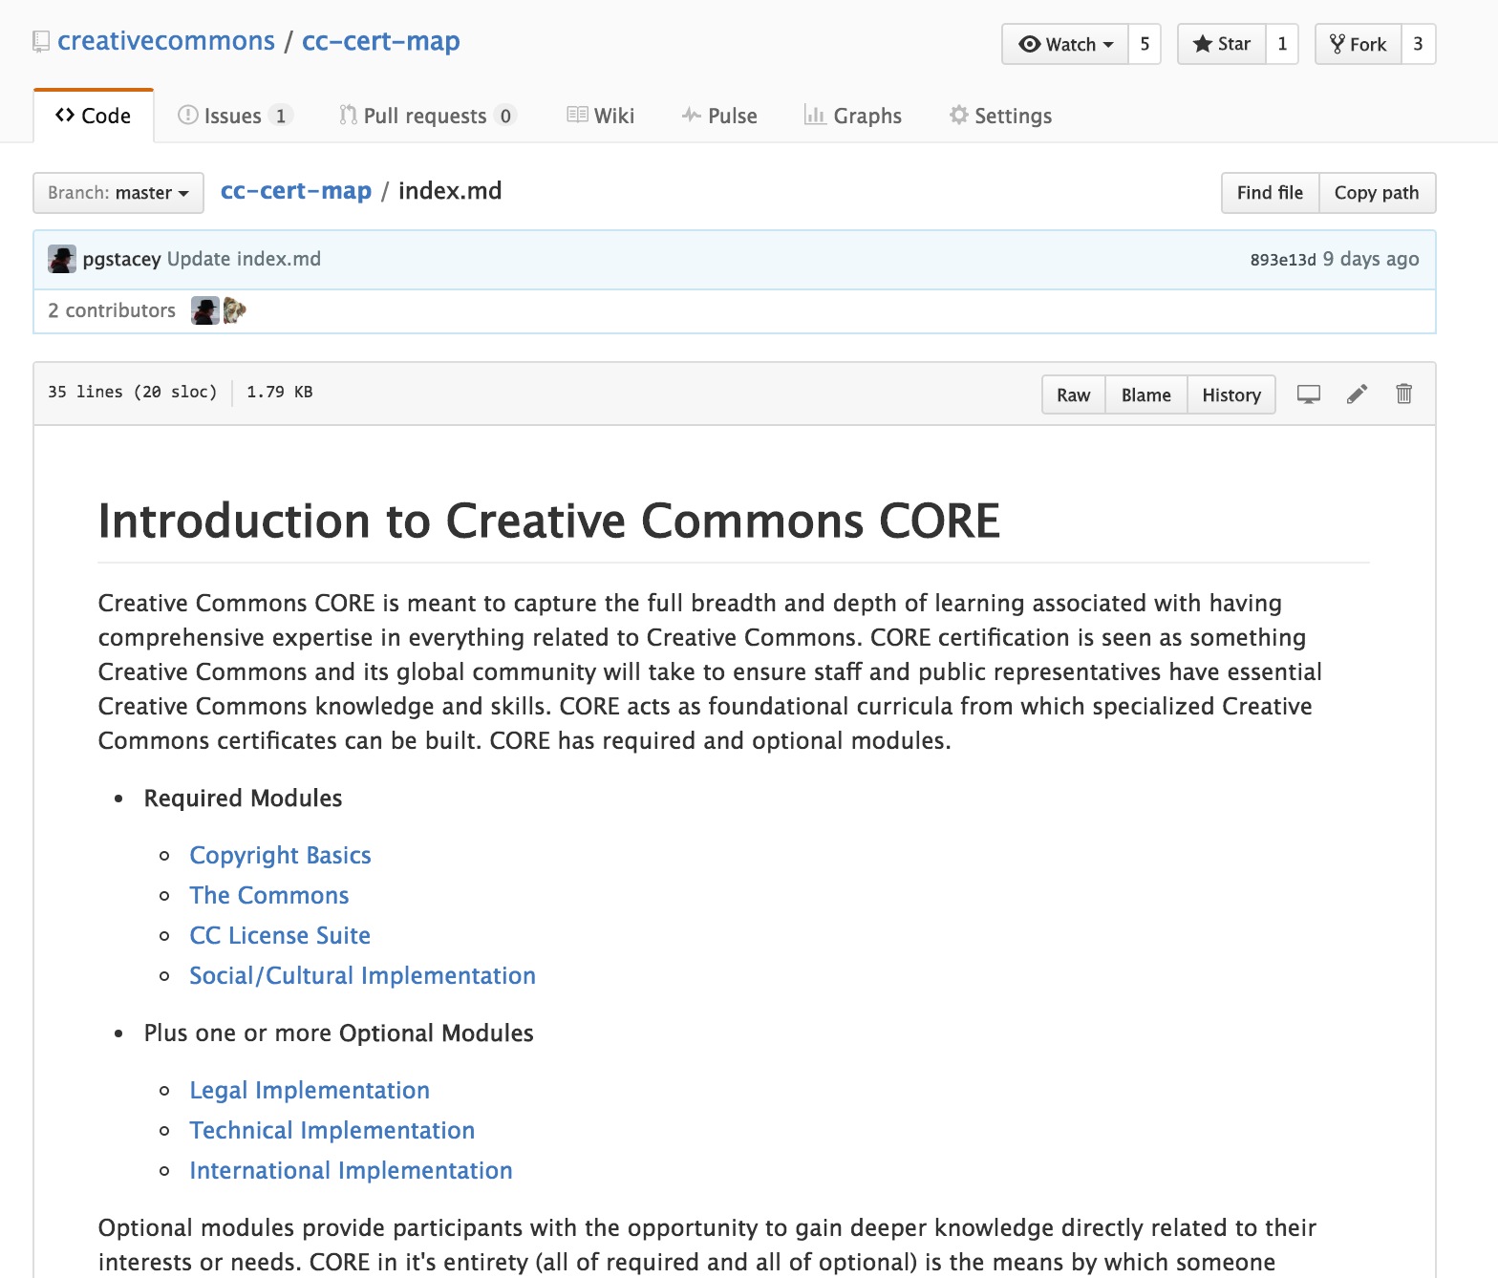1498x1278 pixels.
Task: Click the trash delete file icon
Action: pyautogui.click(x=1403, y=394)
